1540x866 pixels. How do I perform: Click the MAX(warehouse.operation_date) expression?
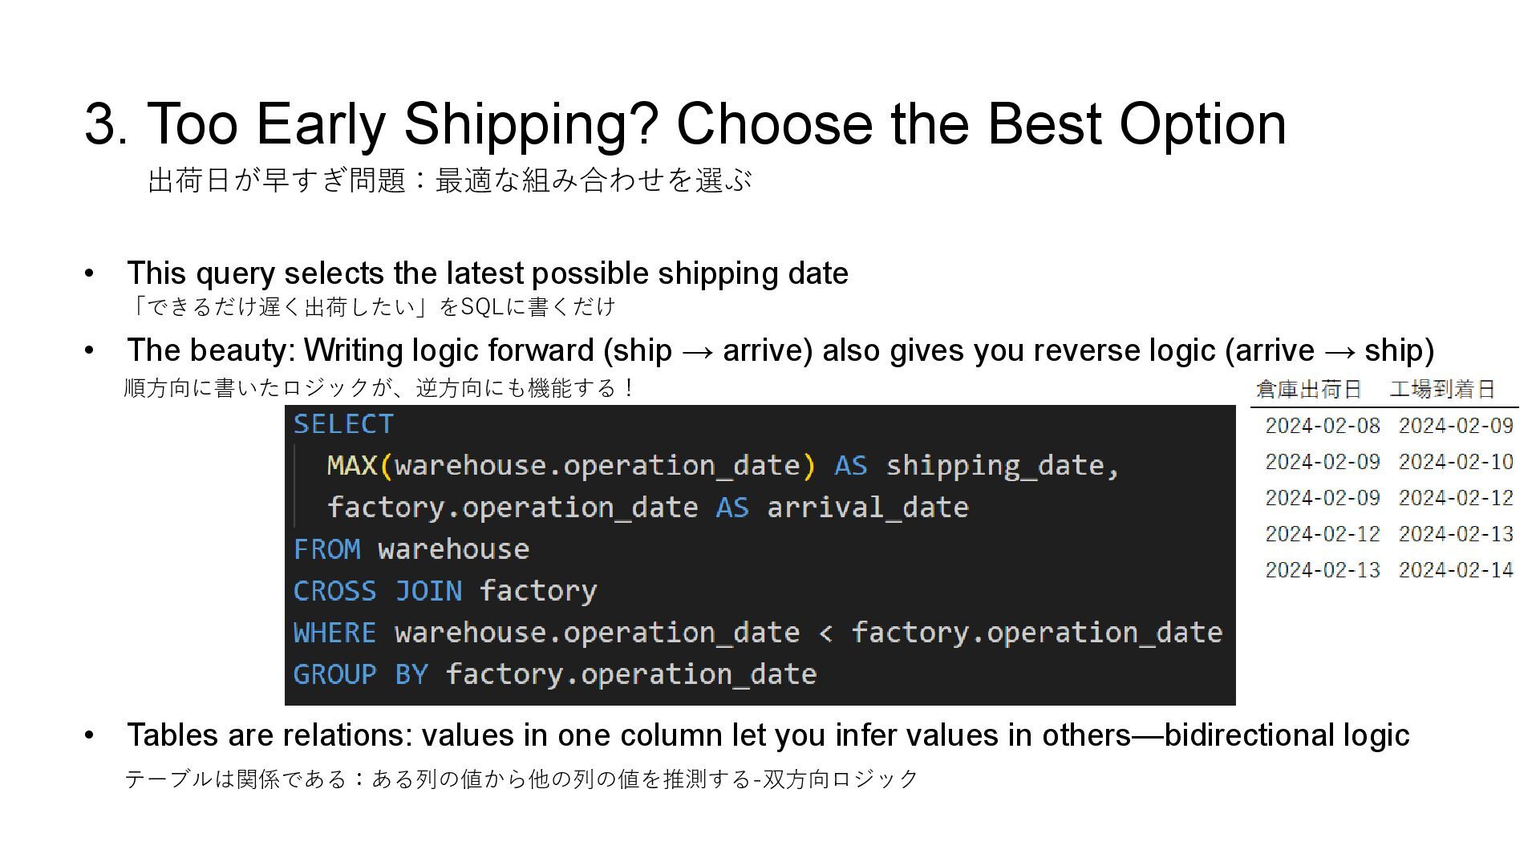(571, 465)
